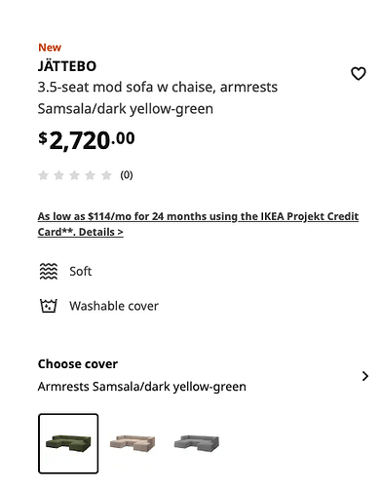This screenshot has height=487, width=381.
Task: Expand the Choose cover chevron arrow
Action: (x=365, y=376)
